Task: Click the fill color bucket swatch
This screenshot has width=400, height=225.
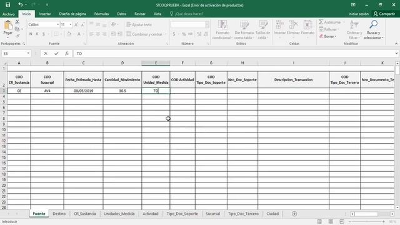Action: click(69, 34)
